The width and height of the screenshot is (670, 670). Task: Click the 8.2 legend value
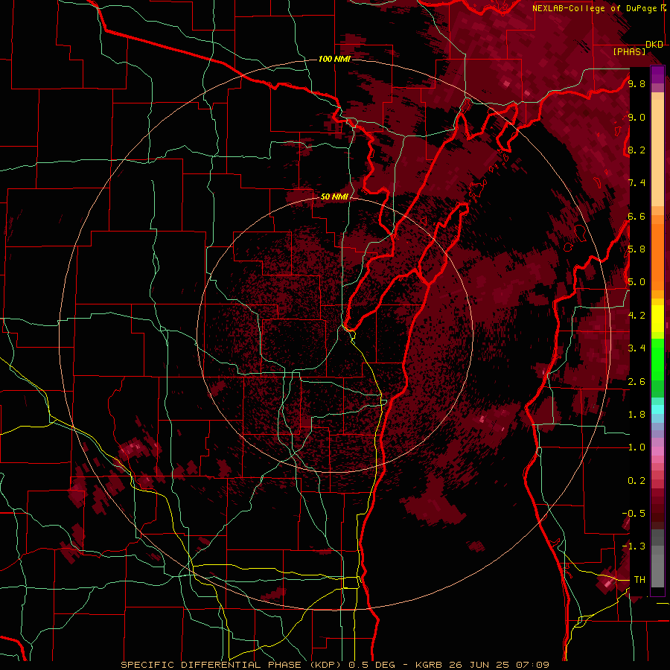(x=636, y=150)
